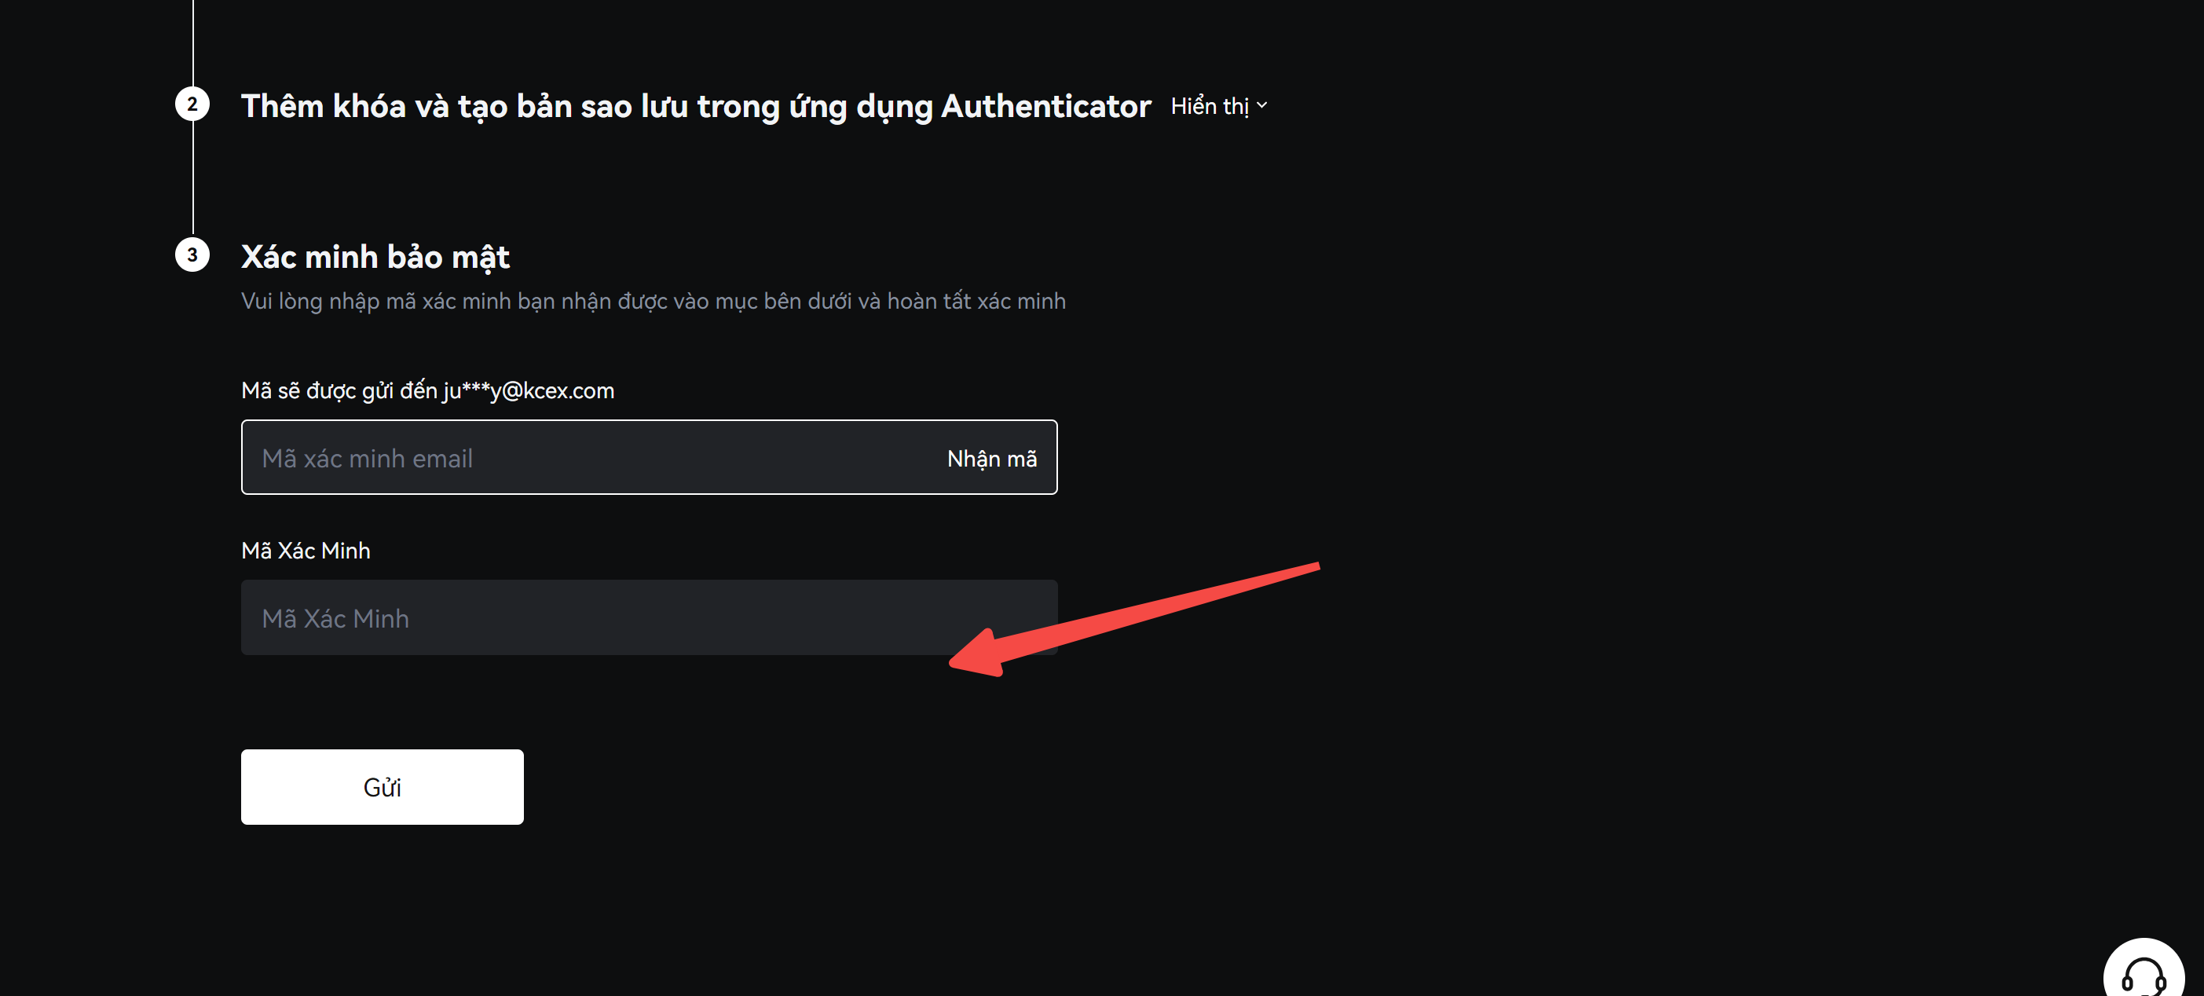Click the "Gửi" text inside the white button
Image resolution: width=2204 pixels, height=996 pixels.
pos(383,787)
